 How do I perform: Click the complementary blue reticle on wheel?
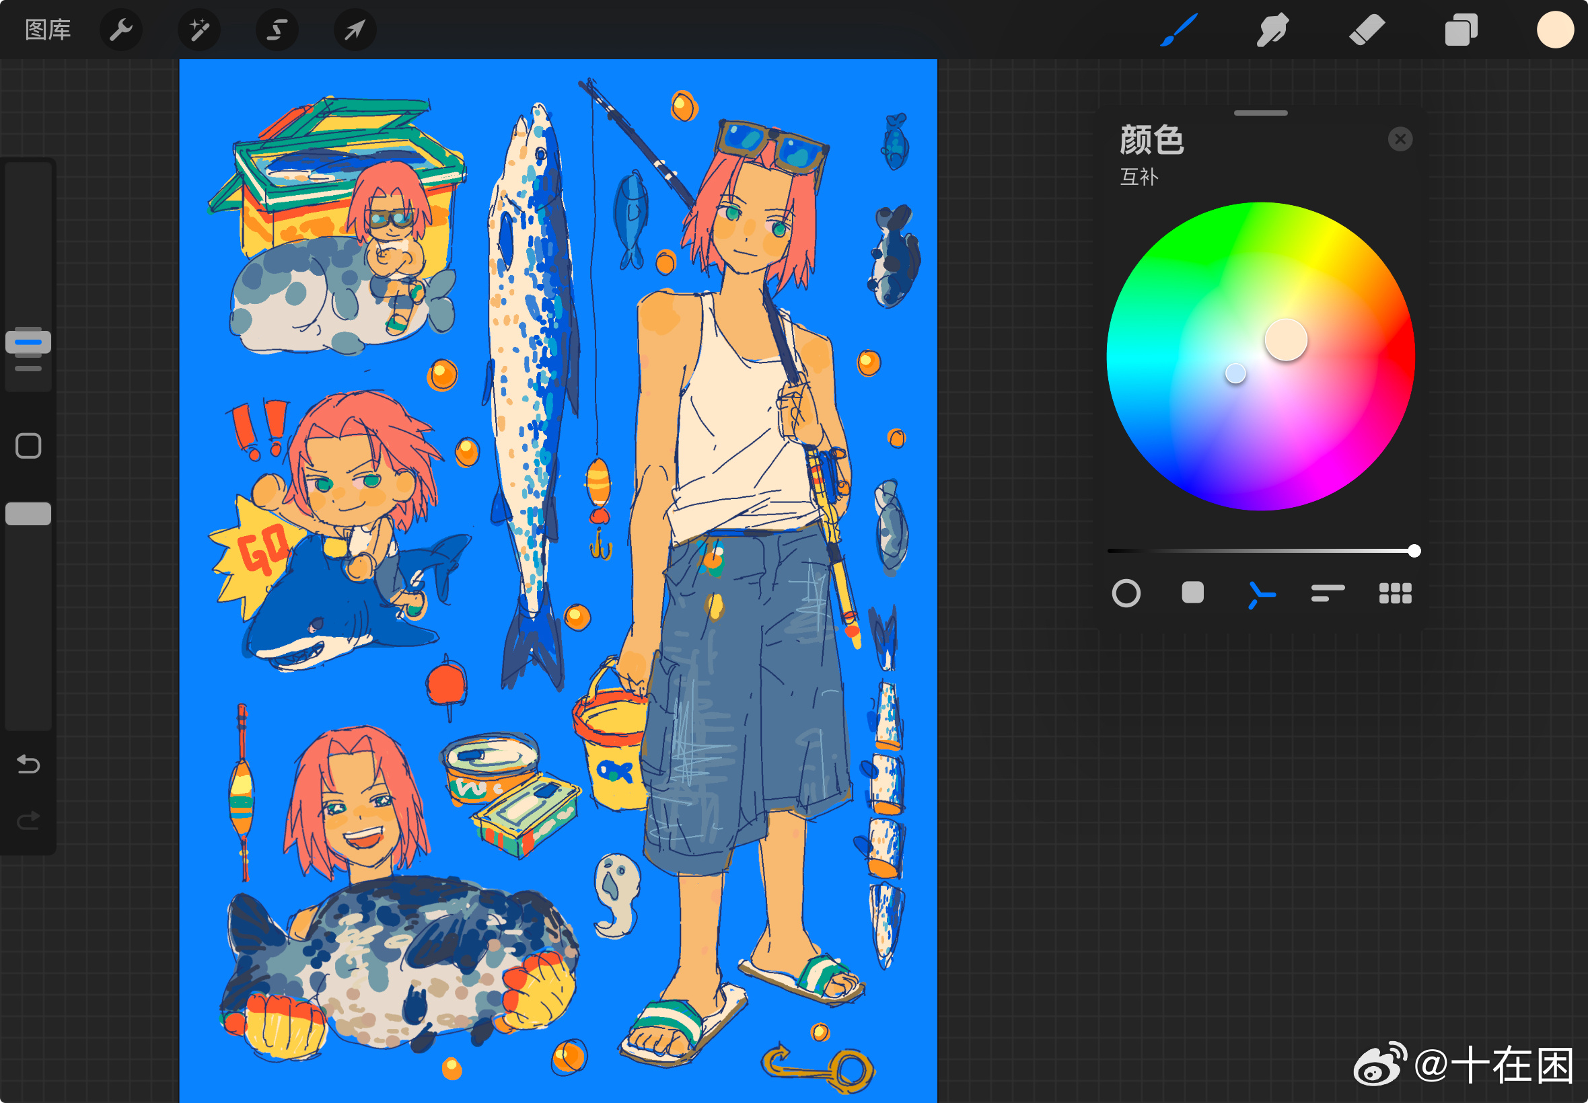tap(1235, 373)
